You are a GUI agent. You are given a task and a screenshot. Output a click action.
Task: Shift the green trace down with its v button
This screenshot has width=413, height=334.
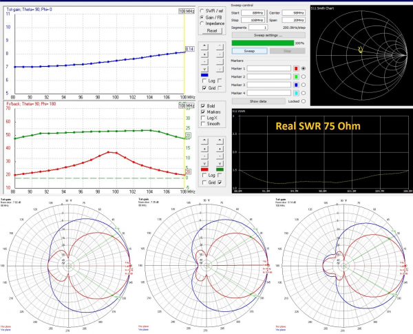click(x=220, y=163)
